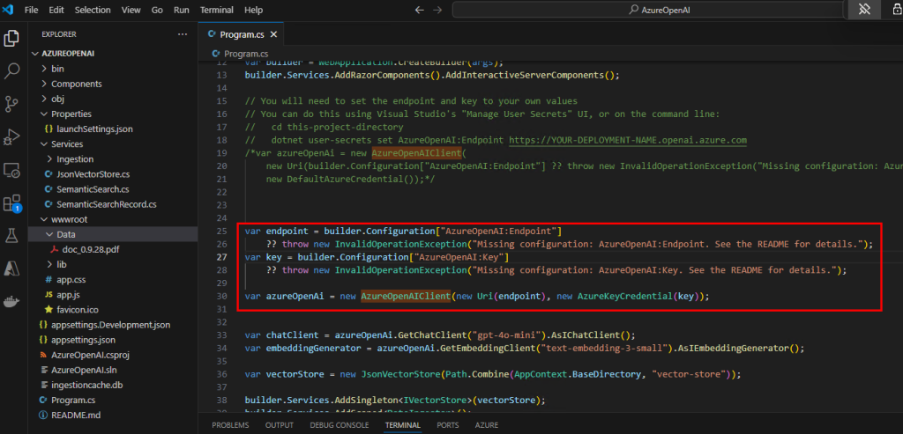The height and width of the screenshot is (434, 903).
Task: Click Program.cs in the breadcrumb
Action: click(x=246, y=54)
